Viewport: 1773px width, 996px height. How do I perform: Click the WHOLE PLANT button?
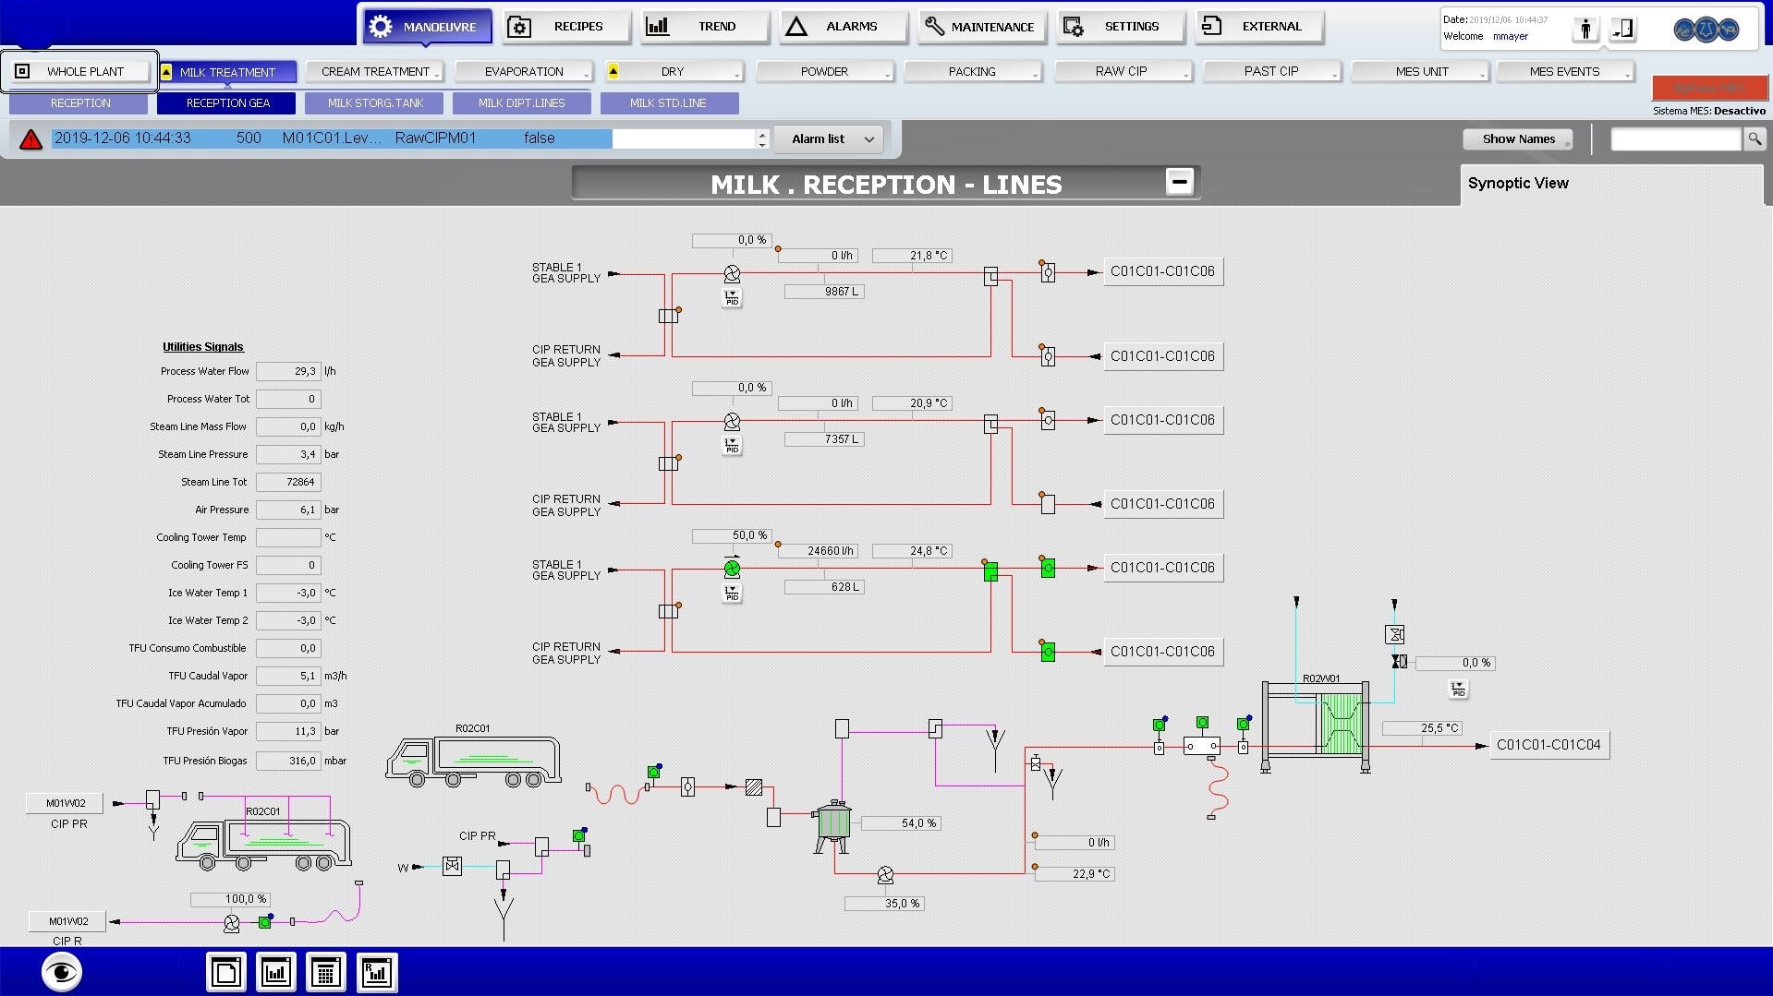coord(78,71)
